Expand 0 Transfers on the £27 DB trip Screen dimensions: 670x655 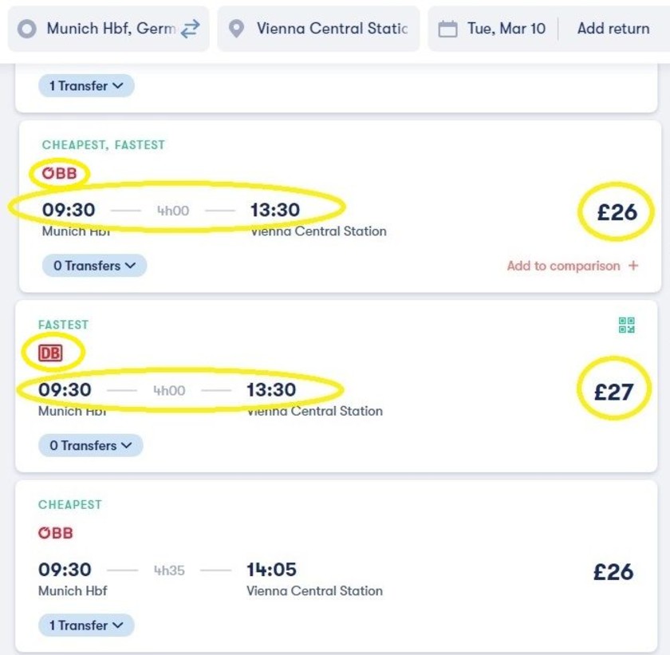tap(91, 446)
